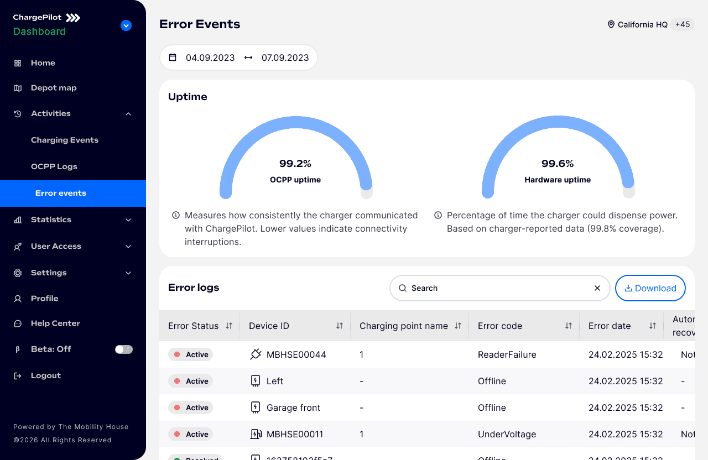Click the Activities history icon
Screen dimensions: 708x460
pos(18,113)
